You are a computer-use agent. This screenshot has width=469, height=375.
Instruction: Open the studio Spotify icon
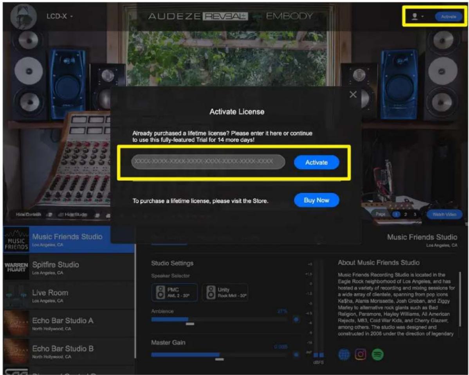[x=377, y=354]
